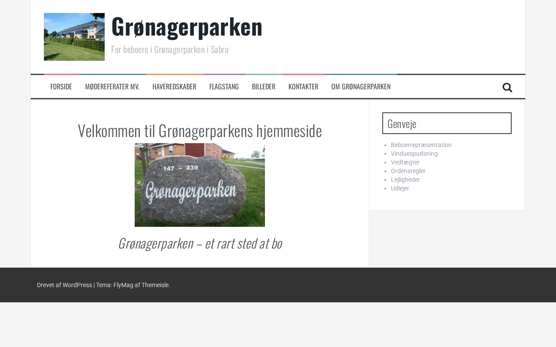
Task: Open the Vinduespudsning link
Action: [414, 154]
